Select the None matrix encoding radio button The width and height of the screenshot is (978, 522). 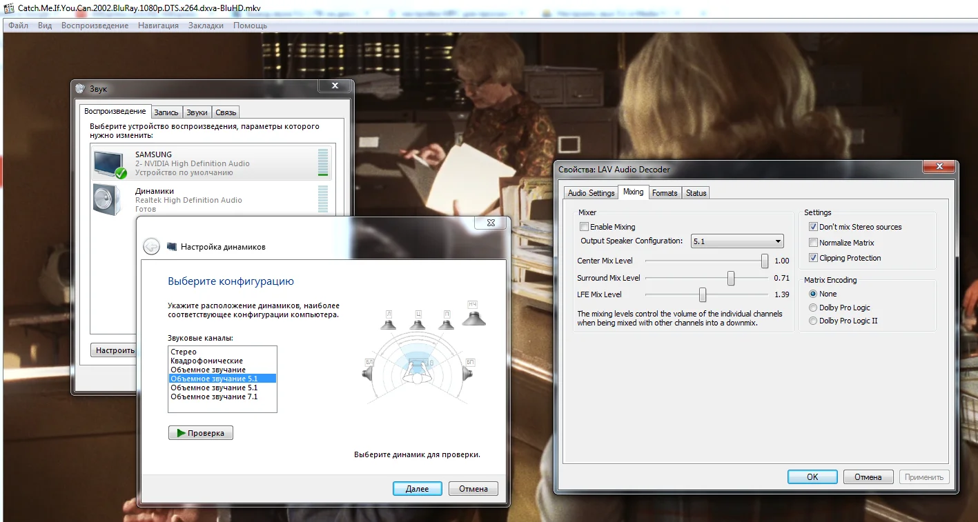(x=813, y=294)
